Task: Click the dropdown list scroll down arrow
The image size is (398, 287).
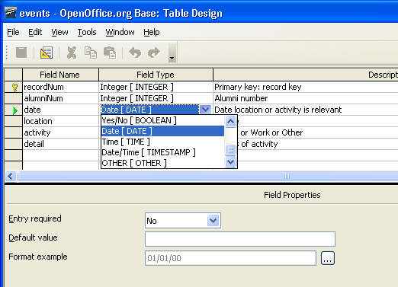Action: [230, 161]
